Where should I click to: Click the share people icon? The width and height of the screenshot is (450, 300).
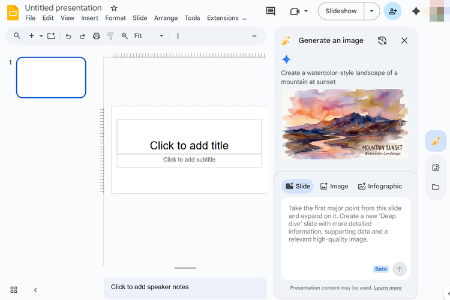pos(392,11)
